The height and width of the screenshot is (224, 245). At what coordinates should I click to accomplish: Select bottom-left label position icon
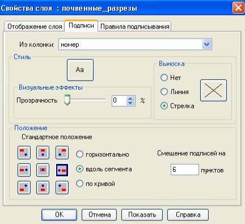pyautogui.click(x=24, y=188)
